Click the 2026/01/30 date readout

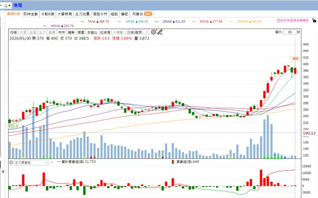click(x=19, y=38)
